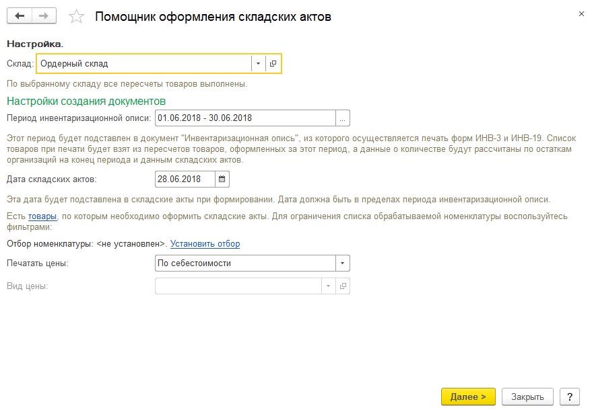Click the Закрыть button
This screenshot has width=592, height=412.
pos(527,397)
